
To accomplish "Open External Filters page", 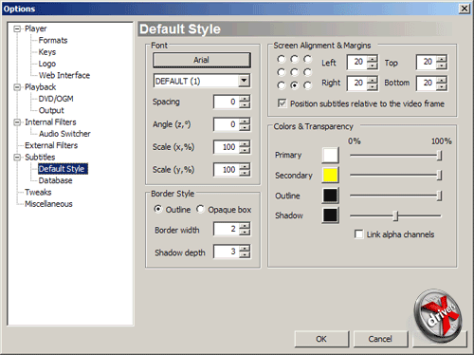I will pyautogui.click(x=51, y=145).
